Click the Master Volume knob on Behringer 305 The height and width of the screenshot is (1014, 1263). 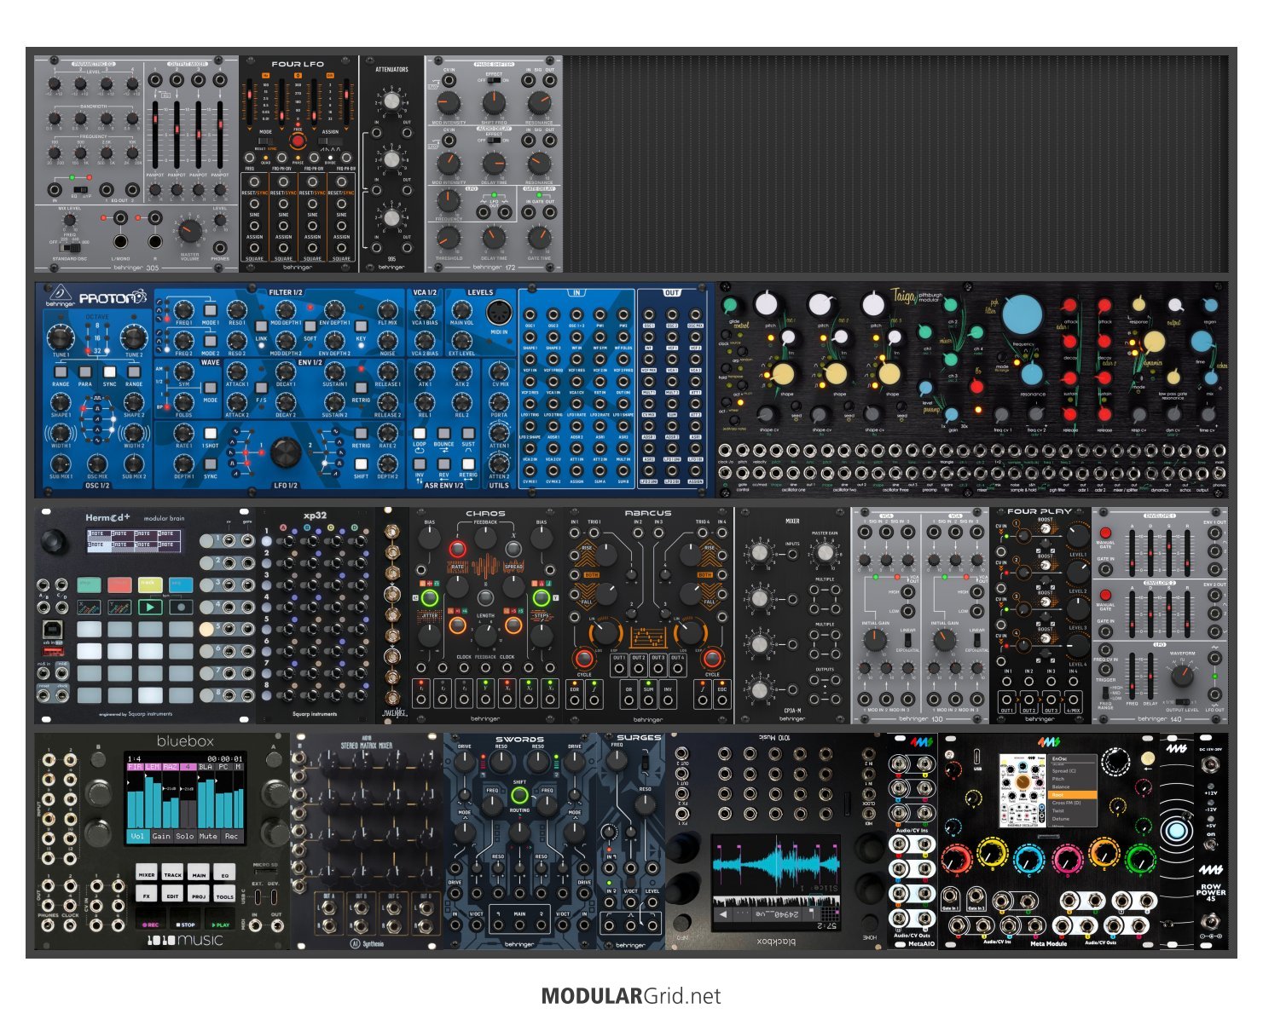coord(190,231)
